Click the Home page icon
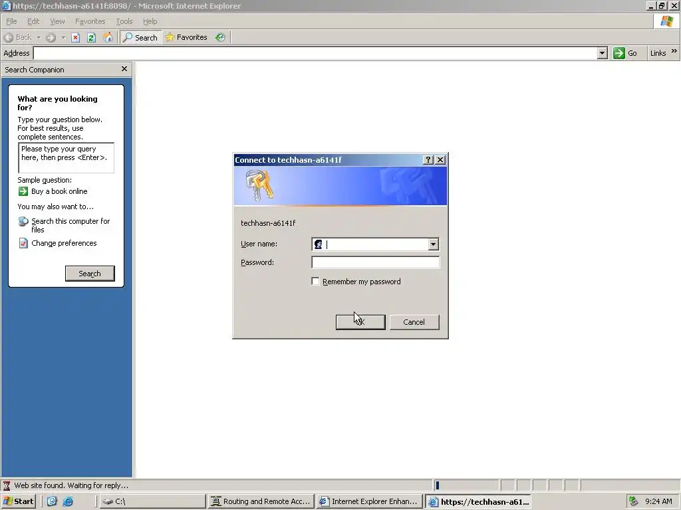681x510 pixels. (108, 37)
